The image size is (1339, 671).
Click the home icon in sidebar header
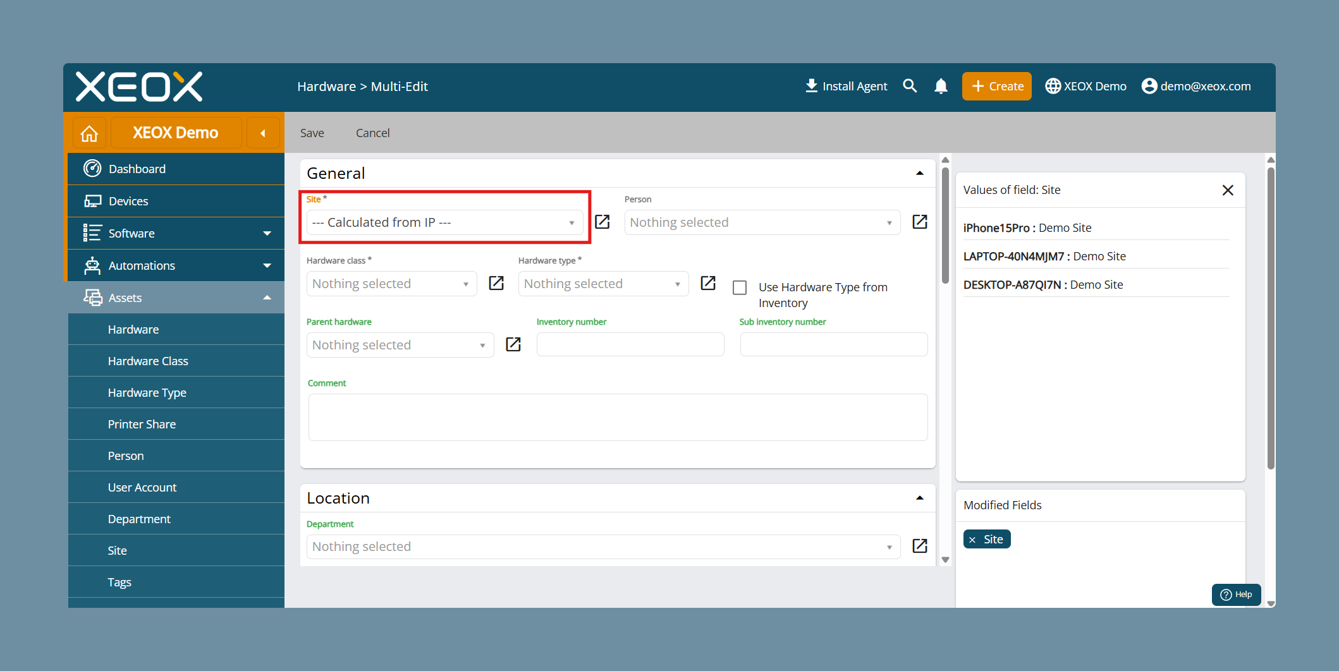coord(89,133)
